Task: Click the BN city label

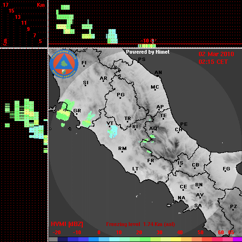Action: (x=199, y=185)
